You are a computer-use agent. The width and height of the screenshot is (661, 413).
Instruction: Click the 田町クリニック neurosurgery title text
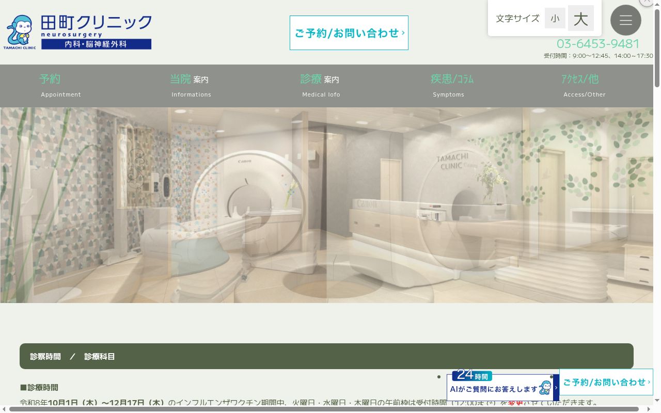coord(96,26)
